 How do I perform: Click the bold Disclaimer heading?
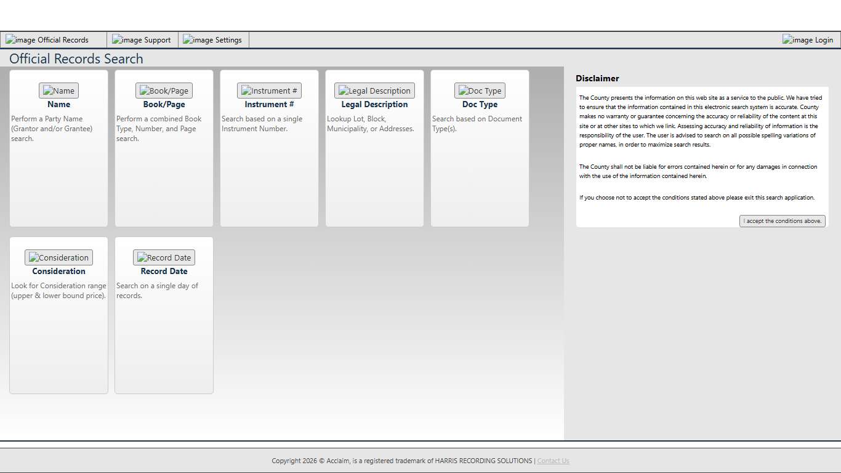coord(597,78)
